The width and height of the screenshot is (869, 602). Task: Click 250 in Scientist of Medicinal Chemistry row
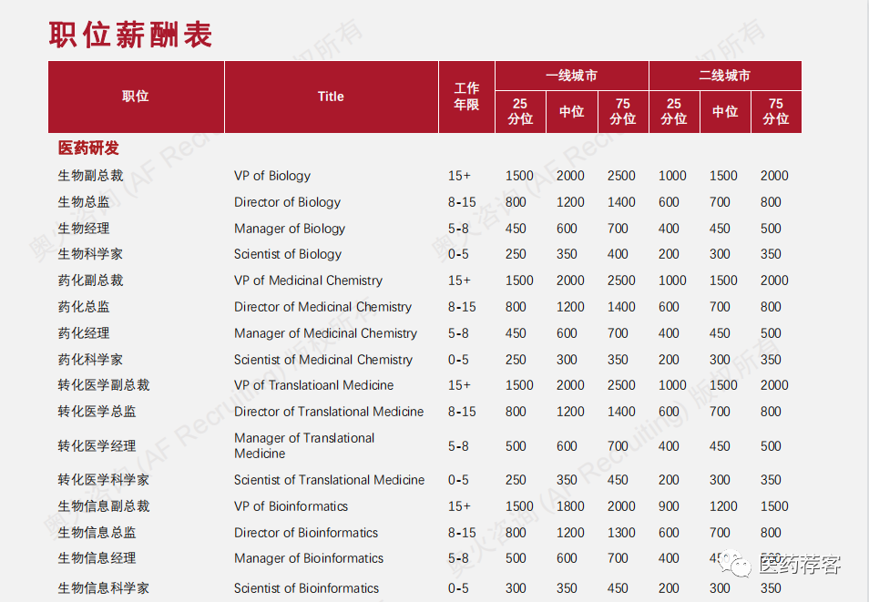[x=516, y=360]
